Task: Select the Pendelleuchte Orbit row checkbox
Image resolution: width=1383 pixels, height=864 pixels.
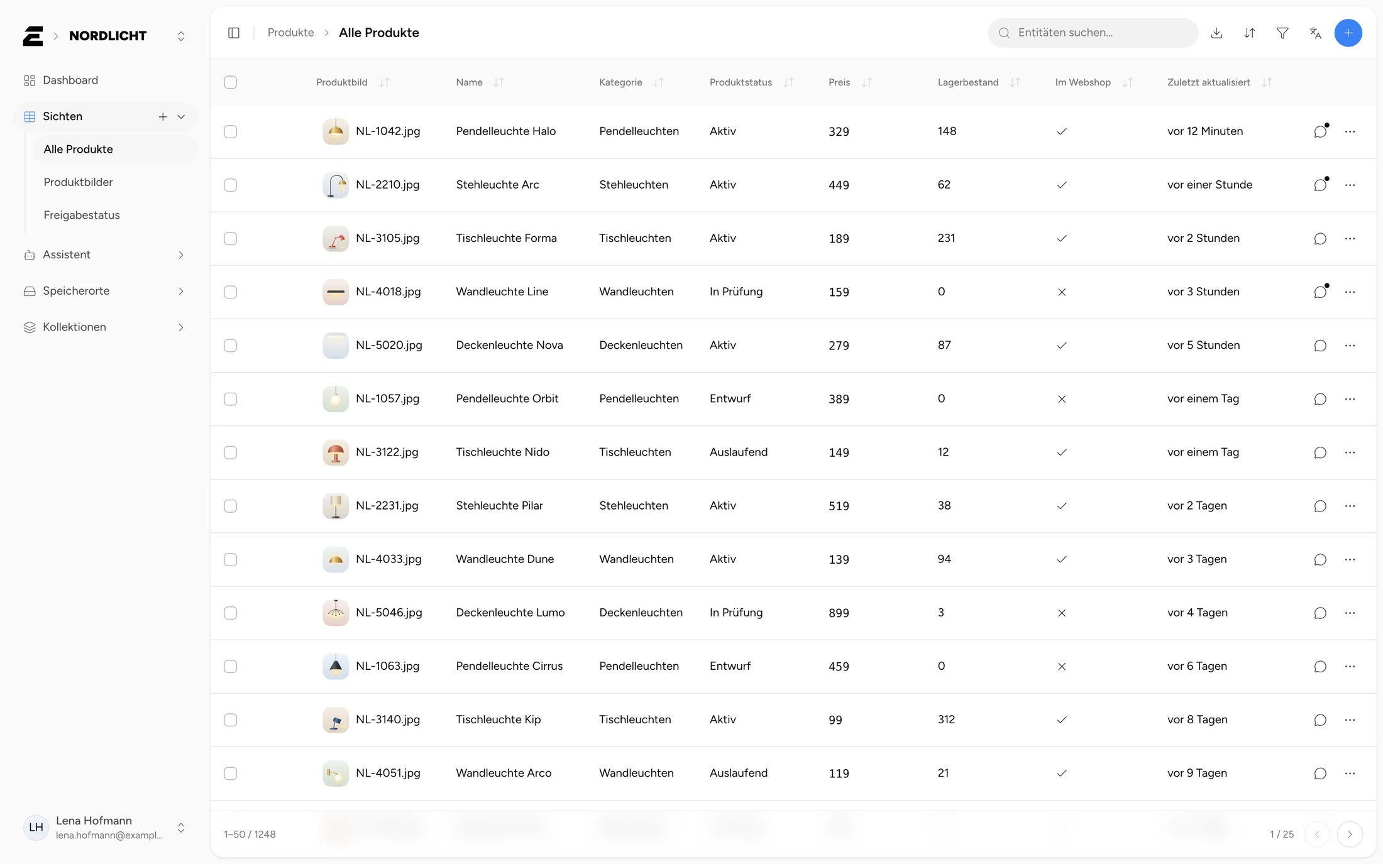Action: point(231,399)
